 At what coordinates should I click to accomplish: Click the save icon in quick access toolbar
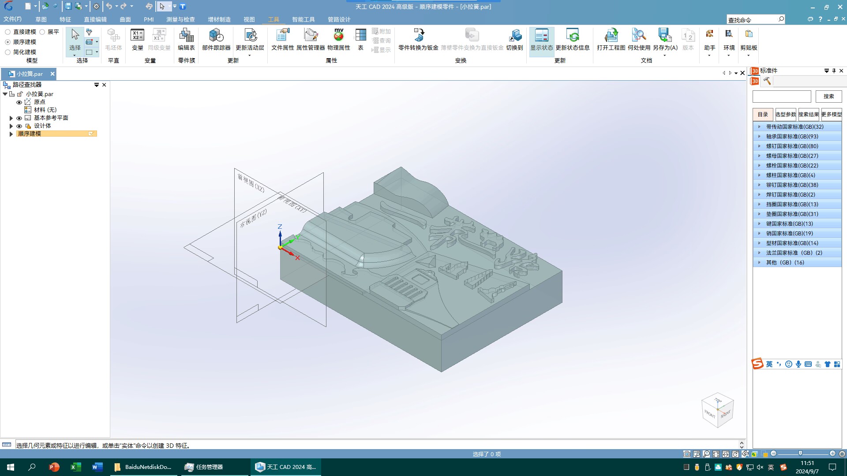(68, 6)
